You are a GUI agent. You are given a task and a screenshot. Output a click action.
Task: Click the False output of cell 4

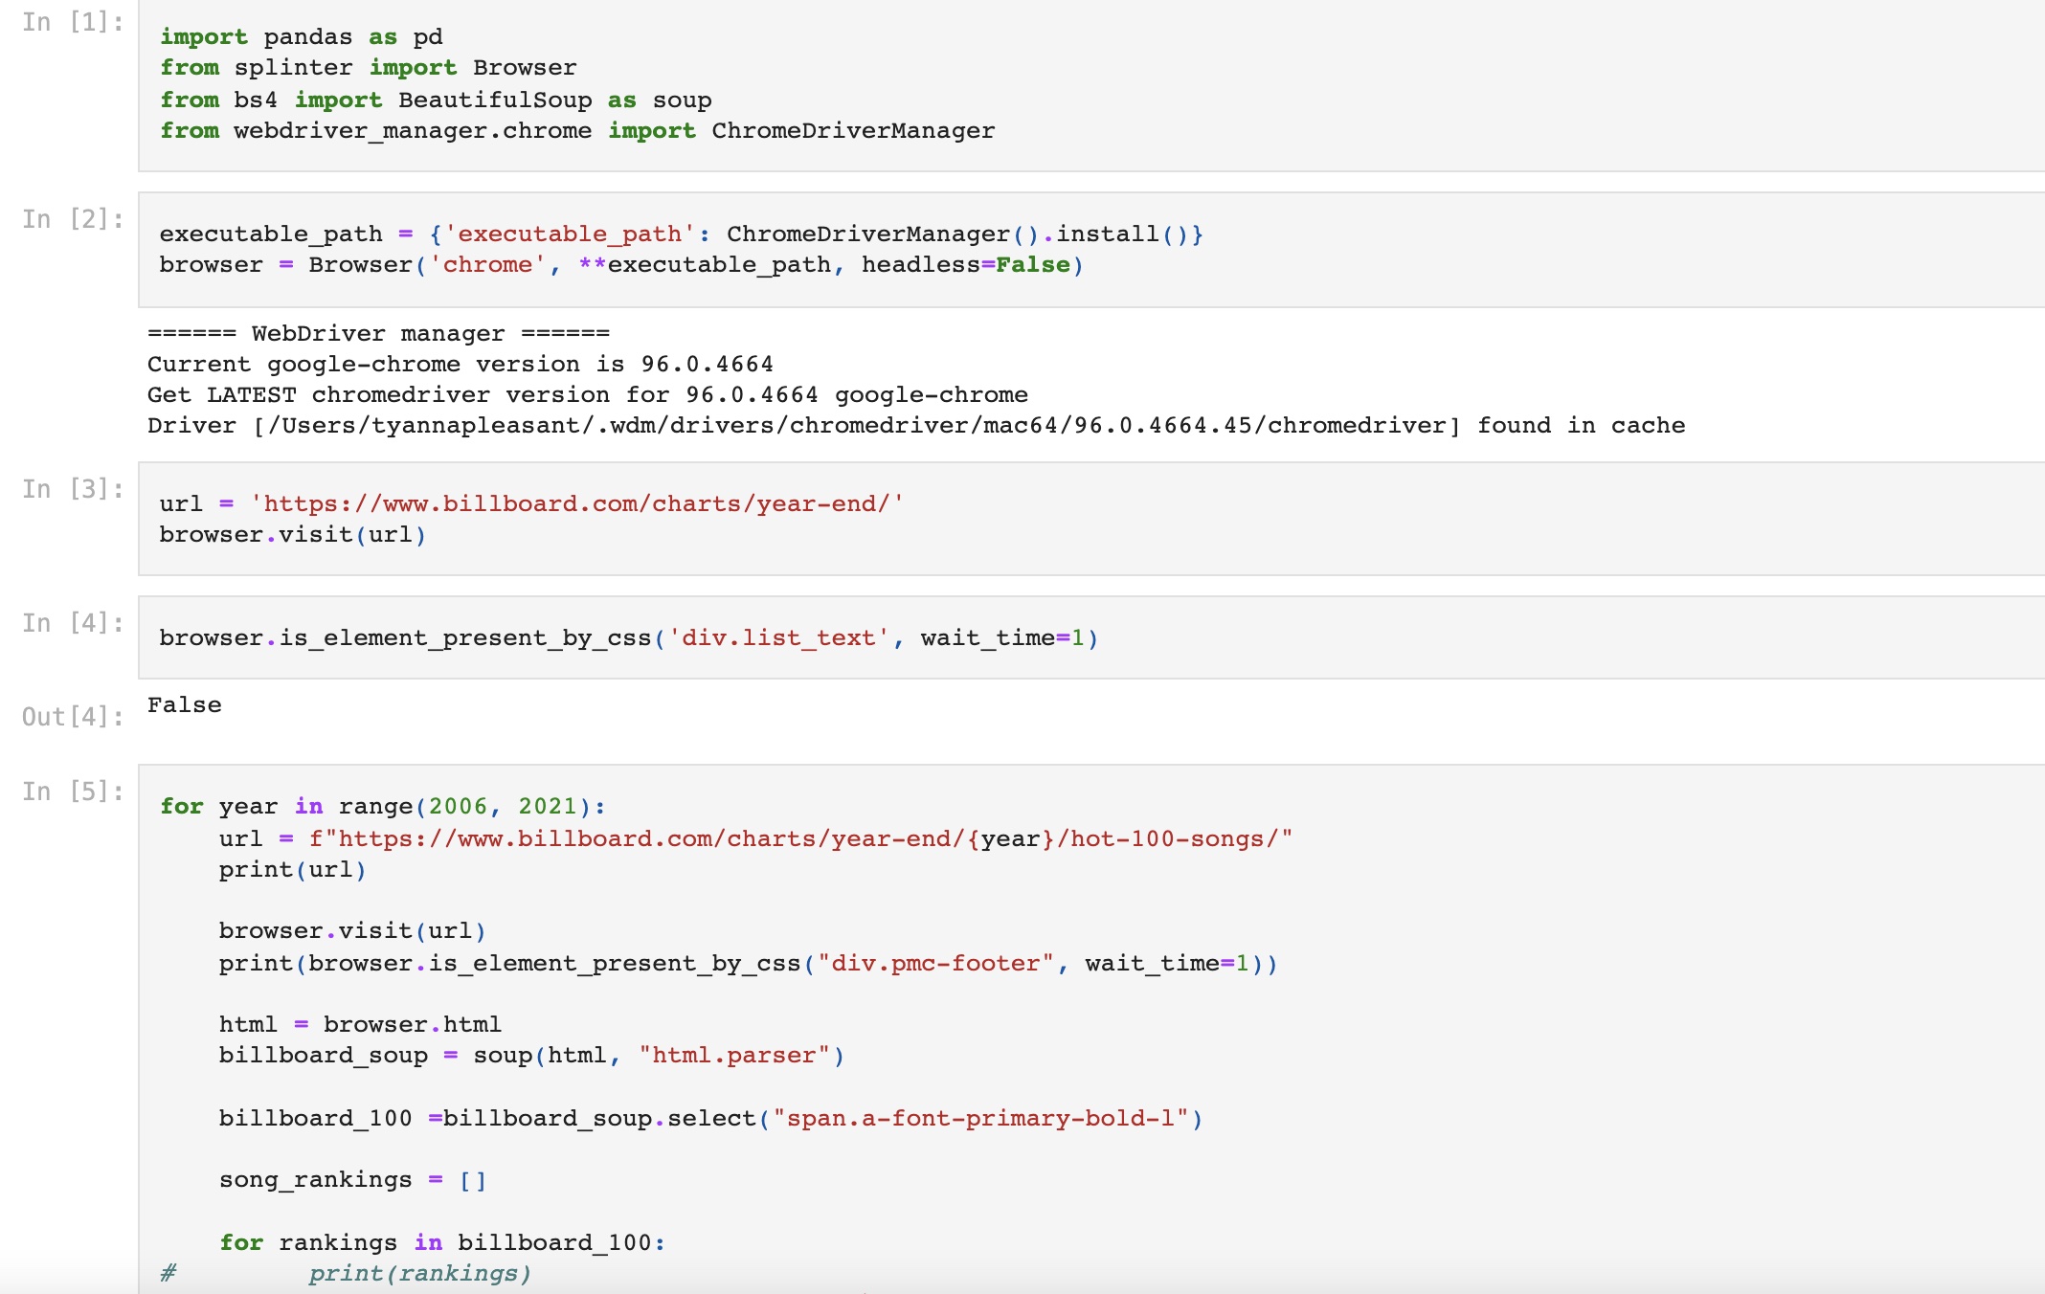[x=185, y=705]
